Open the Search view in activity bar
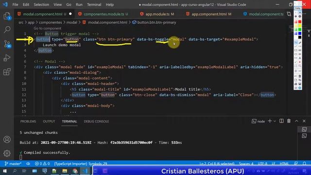The height and width of the screenshot is (175, 311). tap(7, 30)
